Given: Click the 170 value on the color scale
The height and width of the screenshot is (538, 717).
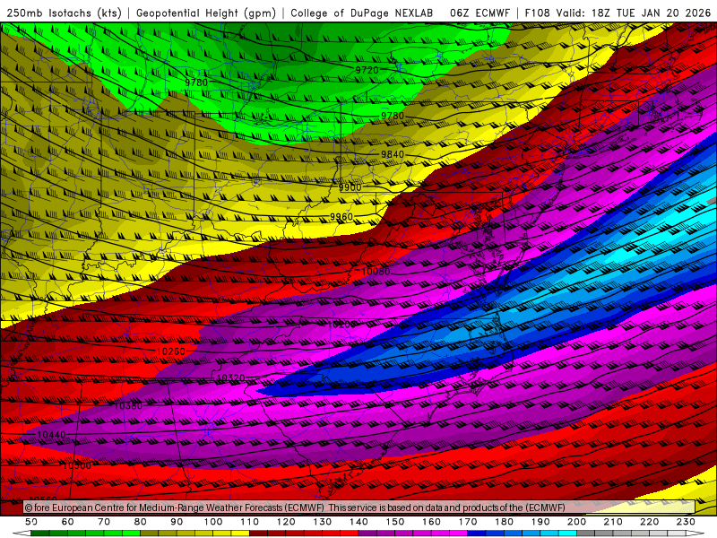Looking at the screenshot, I should pos(468,522).
